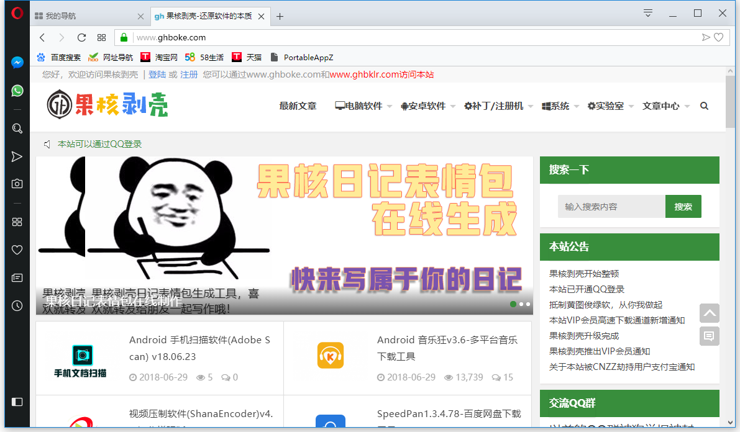Open a new browser tab
The height and width of the screenshot is (432, 740).
280,16
